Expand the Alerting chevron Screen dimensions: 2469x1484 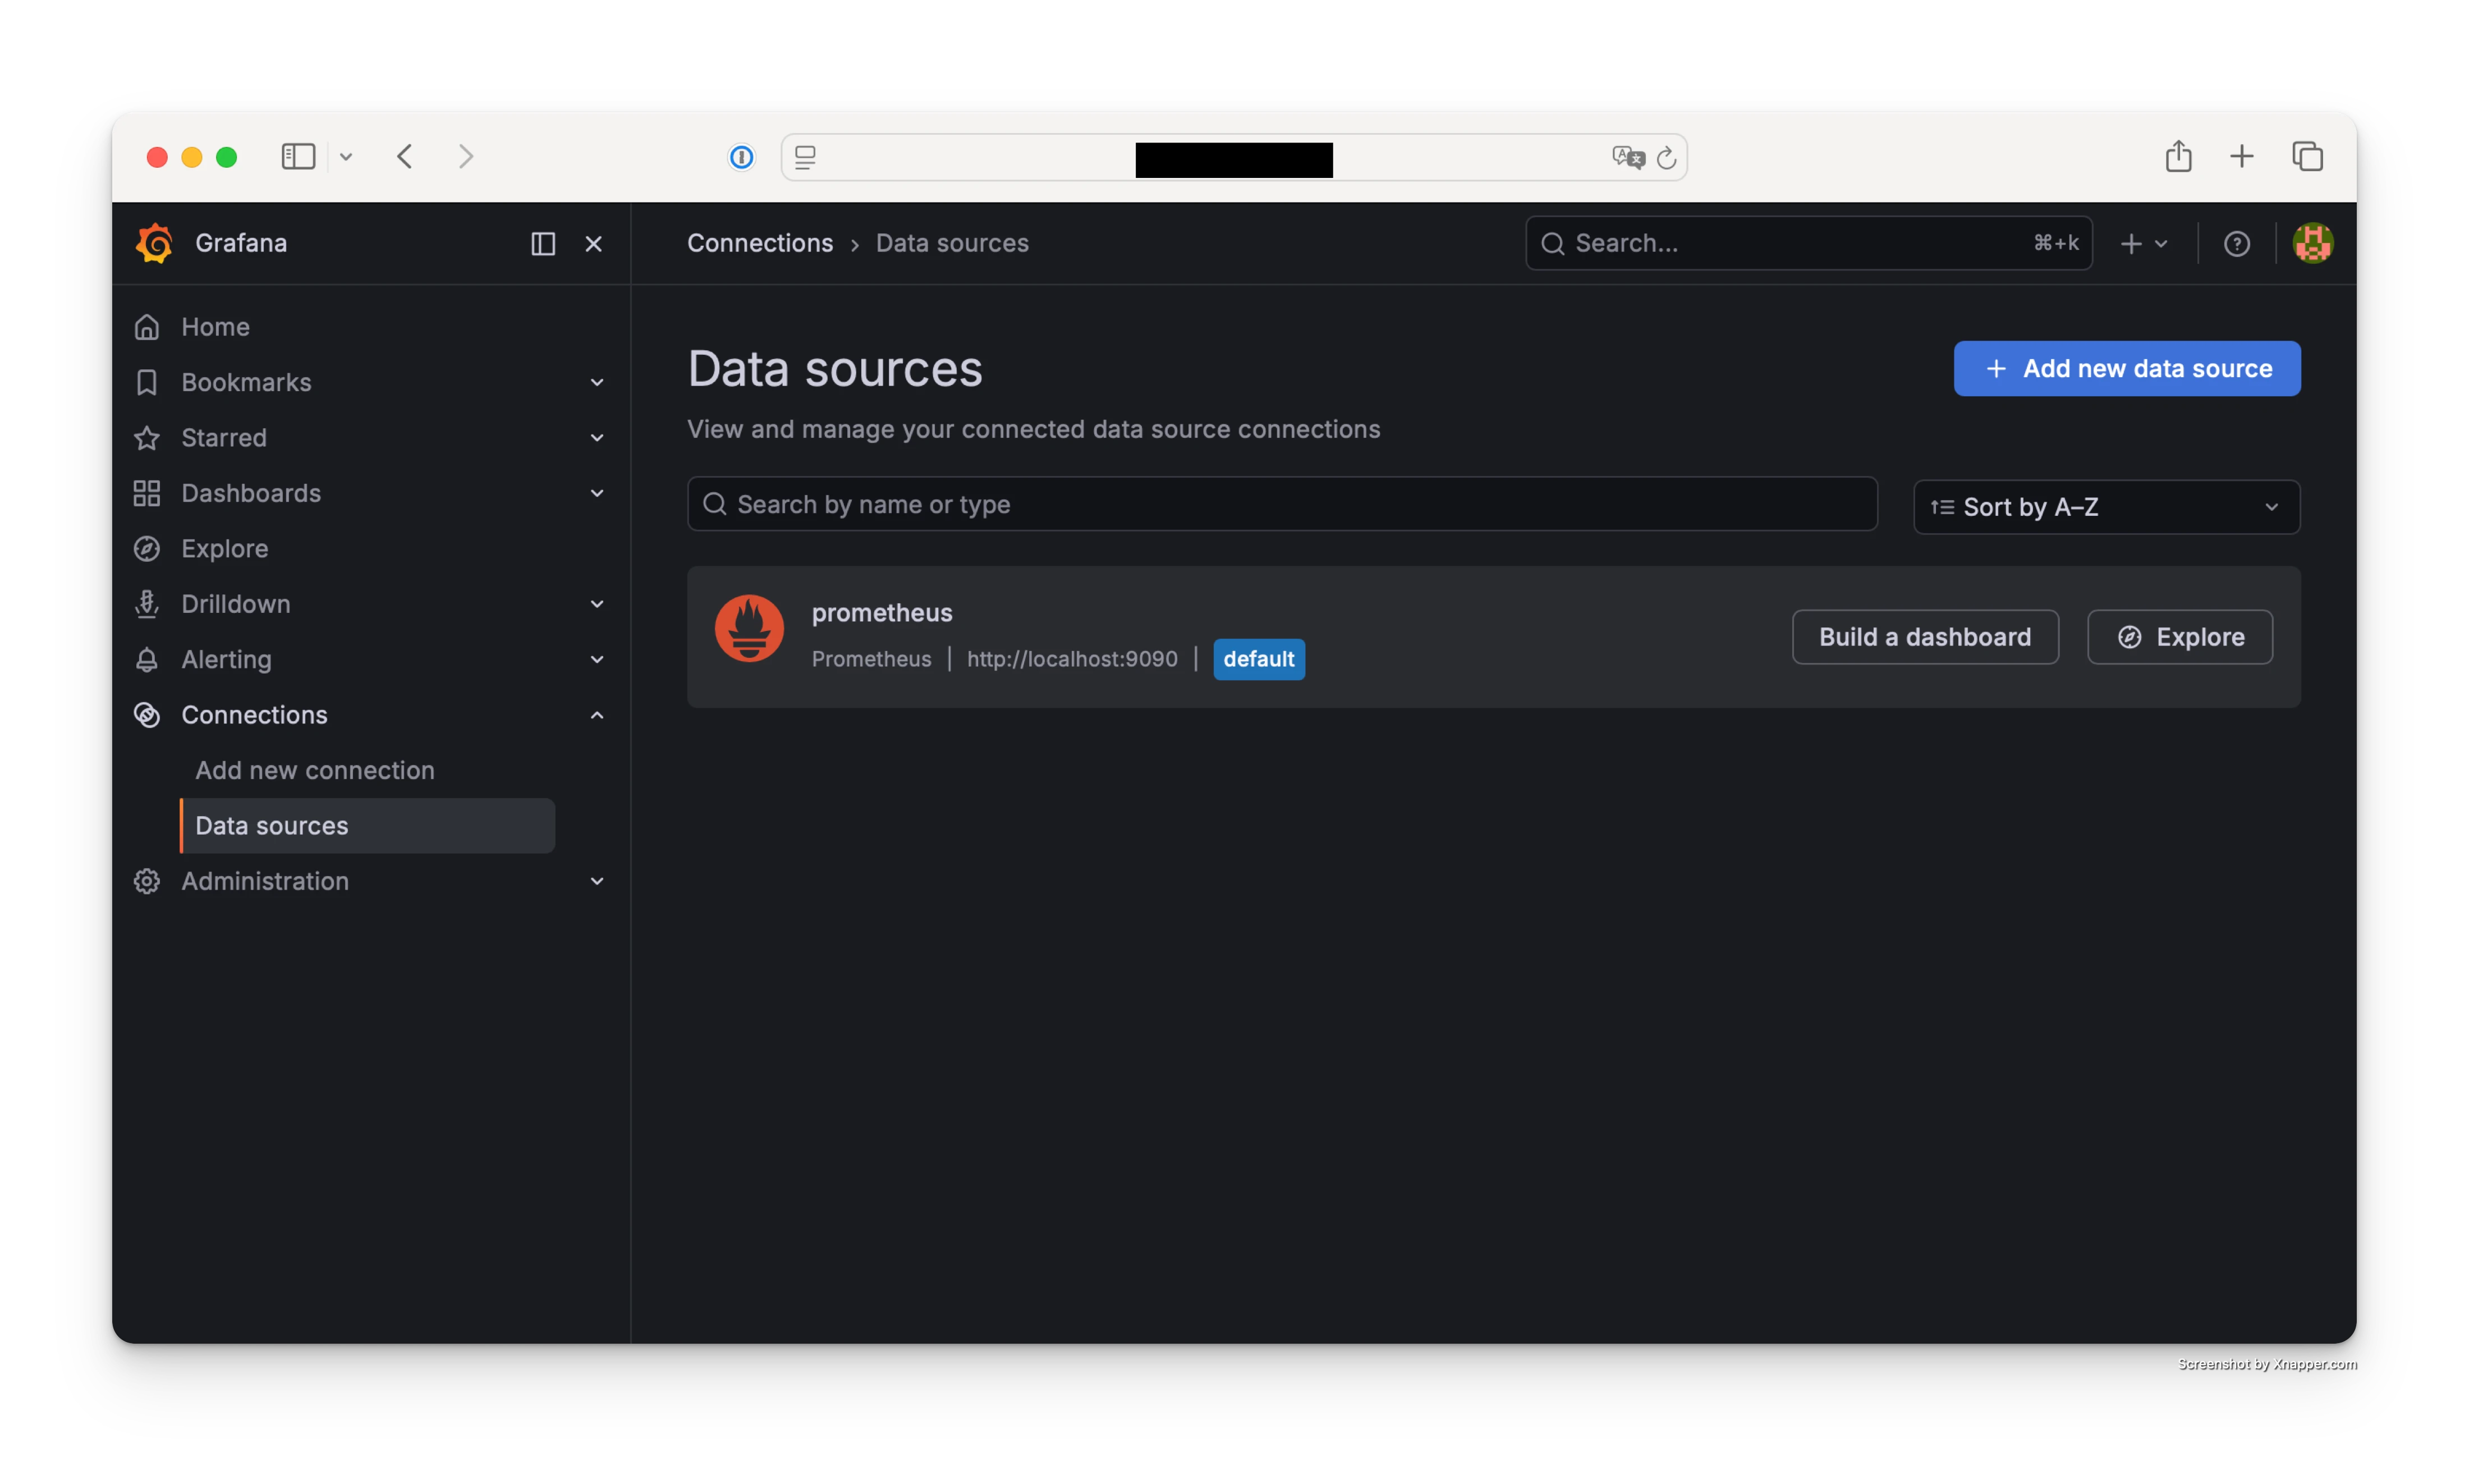596,660
